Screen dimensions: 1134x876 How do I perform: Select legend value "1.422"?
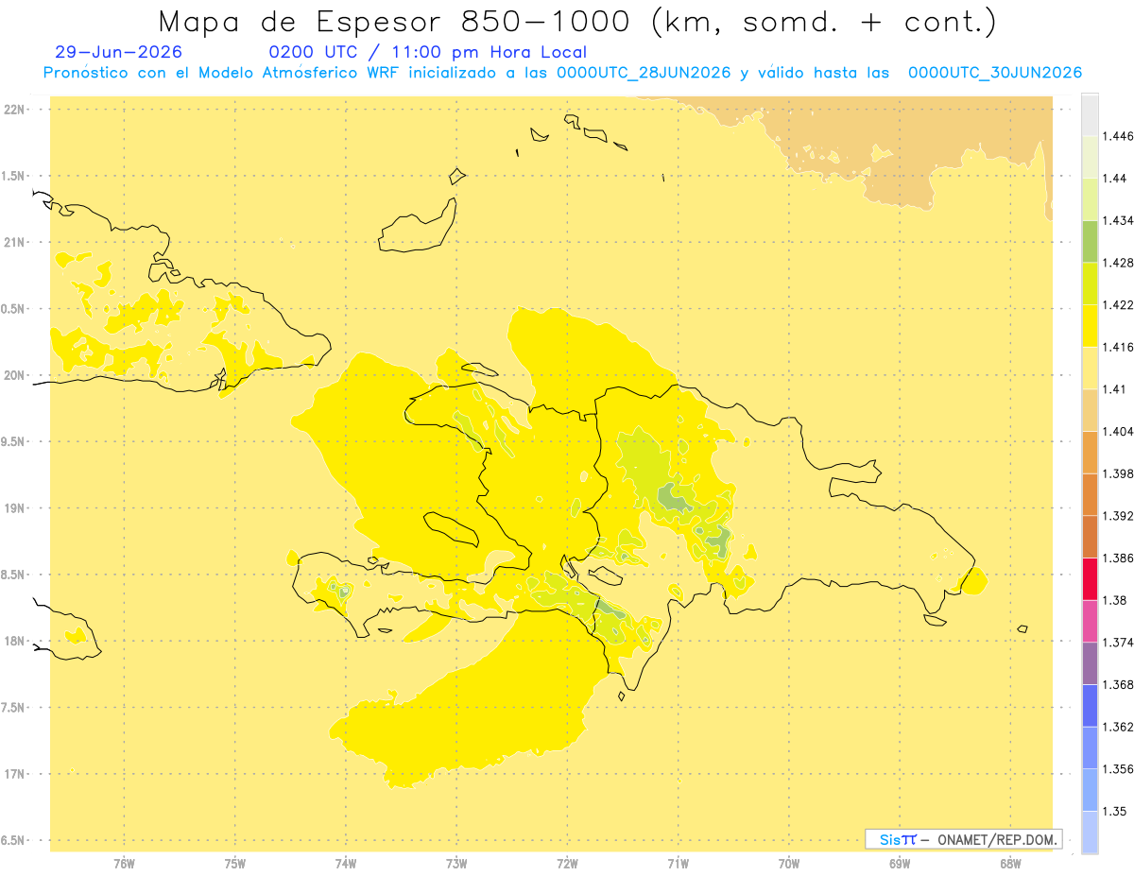[x=1118, y=305]
